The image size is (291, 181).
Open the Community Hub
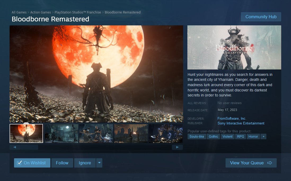point(261,17)
